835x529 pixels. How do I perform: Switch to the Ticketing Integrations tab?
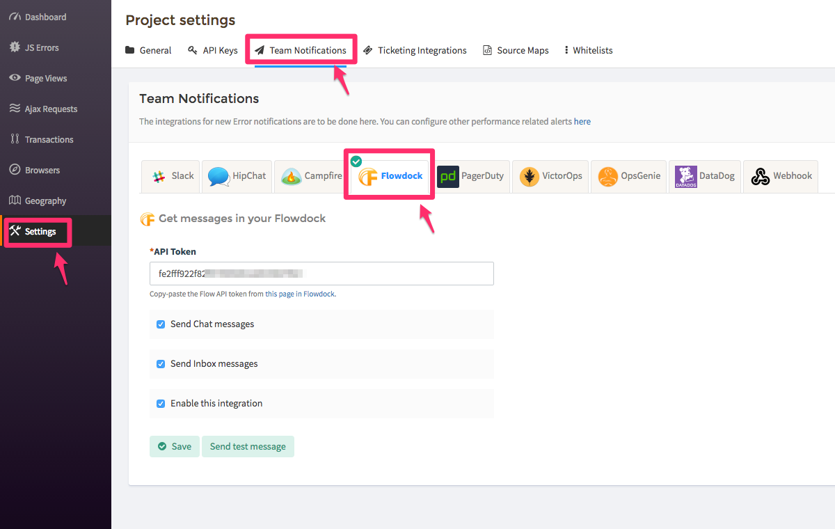point(415,50)
